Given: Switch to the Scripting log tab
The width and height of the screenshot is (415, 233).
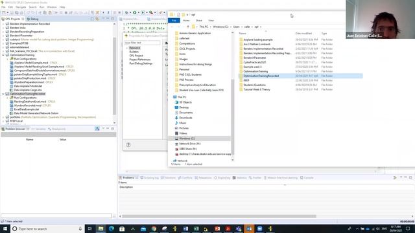Looking at the screenshot, I should [x=150, y=178].
